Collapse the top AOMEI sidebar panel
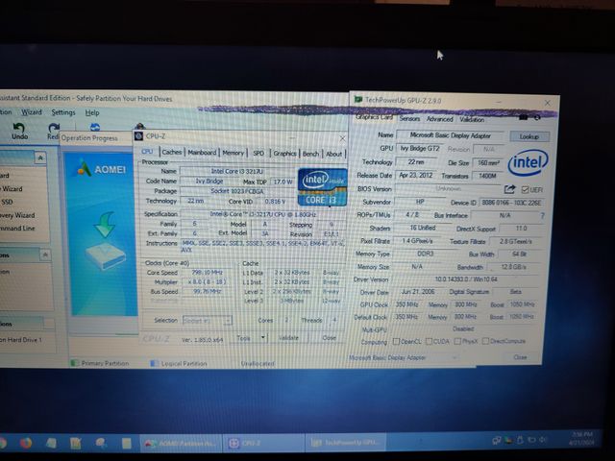This screenshot has height=461, width=615. [40, 158]
